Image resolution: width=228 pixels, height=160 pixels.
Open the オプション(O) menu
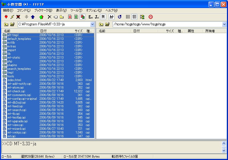pos(94,10)
